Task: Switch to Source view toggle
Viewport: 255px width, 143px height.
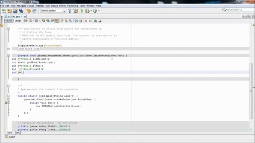Action: point(9,21)
